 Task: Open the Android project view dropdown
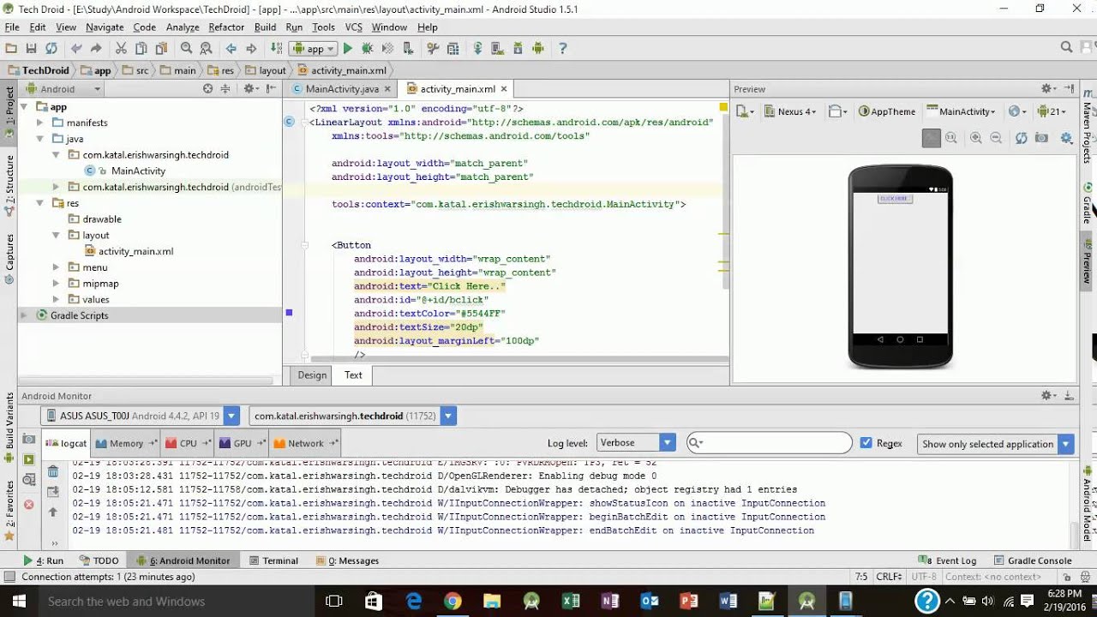(x=63, y=88)
